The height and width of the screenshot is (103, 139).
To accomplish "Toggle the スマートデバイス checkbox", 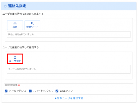I will pos(30,91).
